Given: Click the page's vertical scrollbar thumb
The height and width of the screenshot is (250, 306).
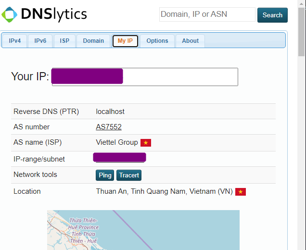Looking at the screenshot, I should [x=302, y=29].
